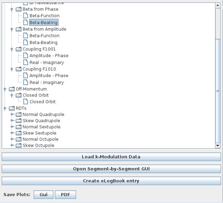
Task: Expand the Skew Sextupole node
Action: tap(12, 133)
